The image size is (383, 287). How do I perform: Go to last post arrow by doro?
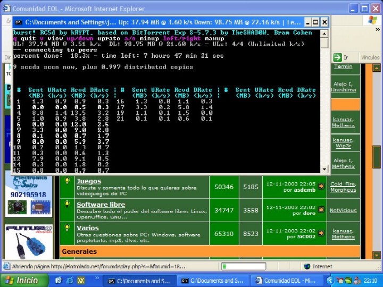[321, 209]
